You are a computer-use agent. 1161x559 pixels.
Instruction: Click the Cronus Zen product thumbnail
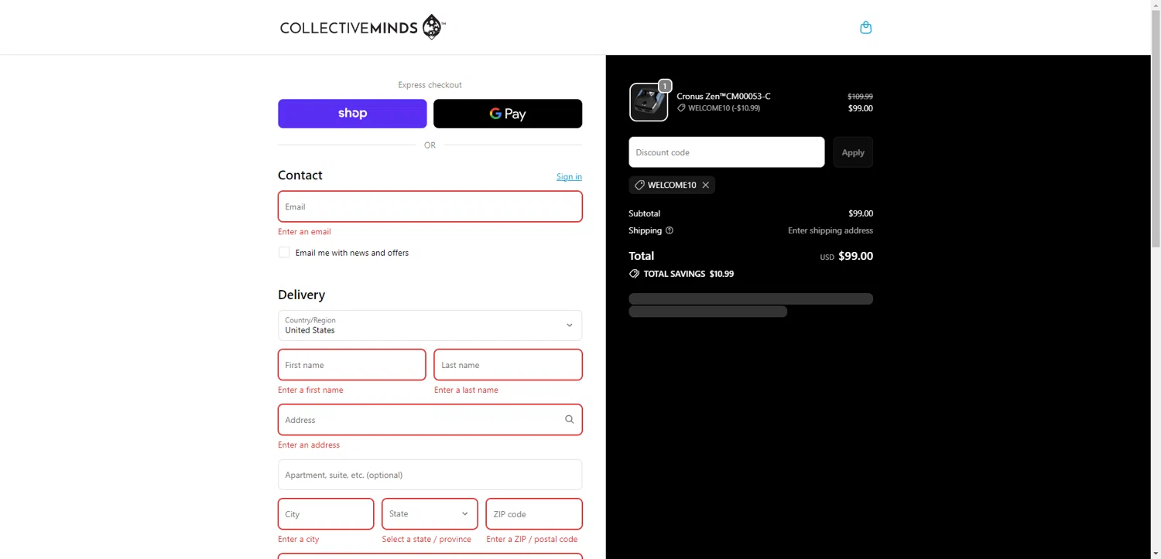[x=649, y=102]
